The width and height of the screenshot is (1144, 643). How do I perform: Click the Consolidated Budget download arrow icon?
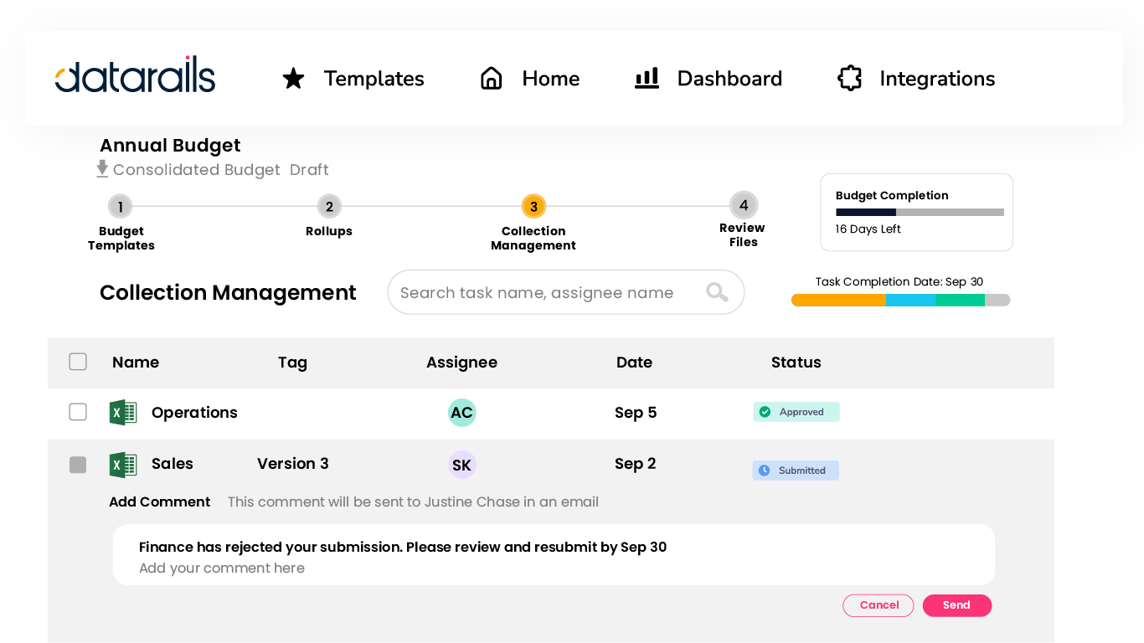pos(102,169)
